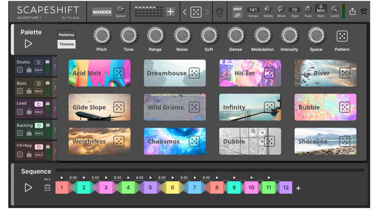
Task: Expand the FX+Key track arrow
Action: pos(55,151)
